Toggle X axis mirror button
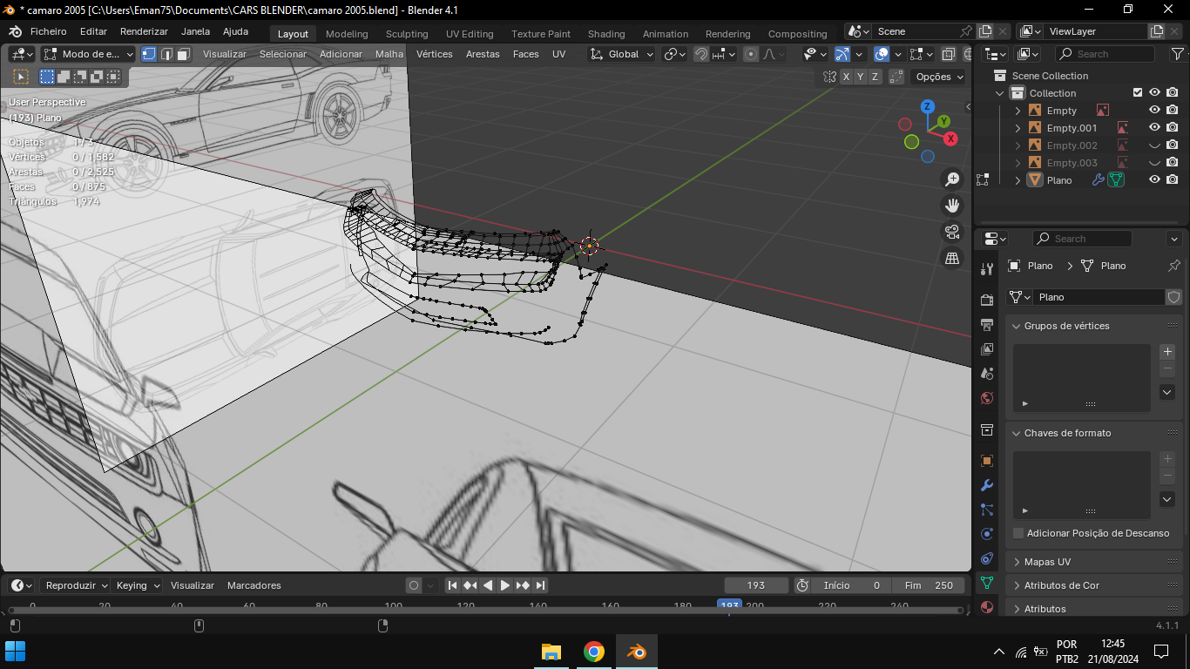 (846, 77)
